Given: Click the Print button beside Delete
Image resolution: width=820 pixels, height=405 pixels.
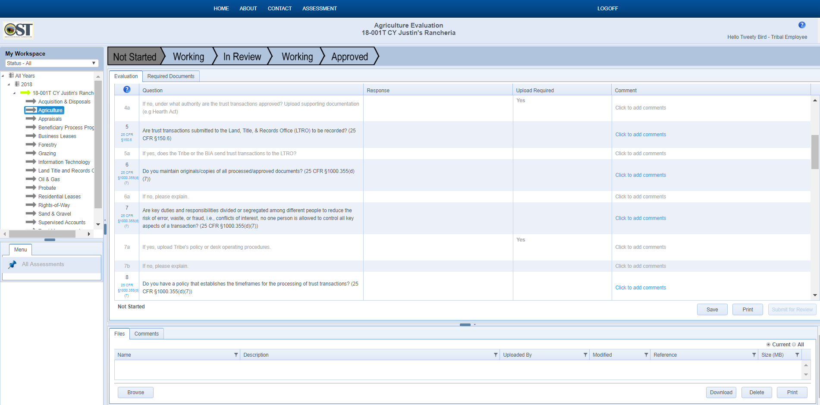Looking at the screenshot, I should (x=792, y=392).
